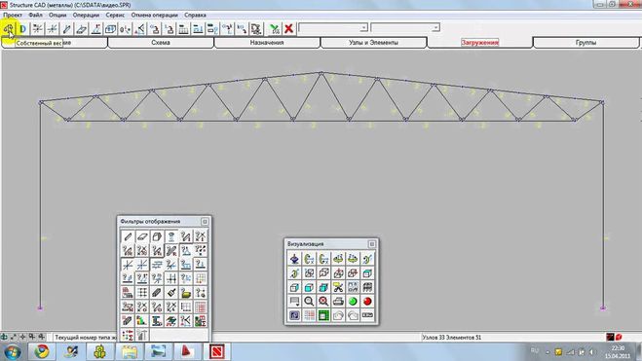The height and width of the screenshot is (361, 642).
Task: Open the Операции menu
Action: [86, 15]
